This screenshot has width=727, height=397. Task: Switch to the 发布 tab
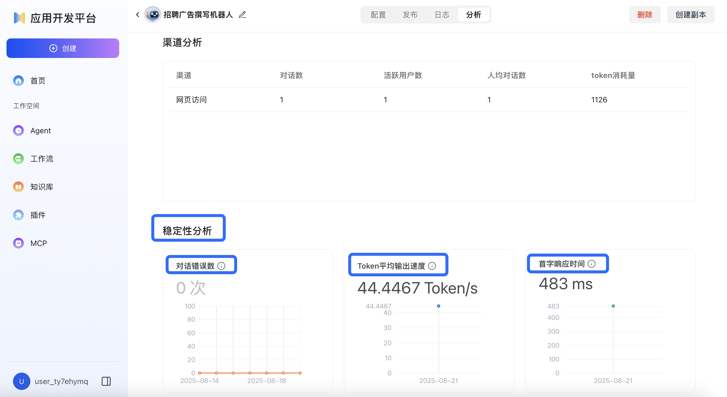(410, 15)
